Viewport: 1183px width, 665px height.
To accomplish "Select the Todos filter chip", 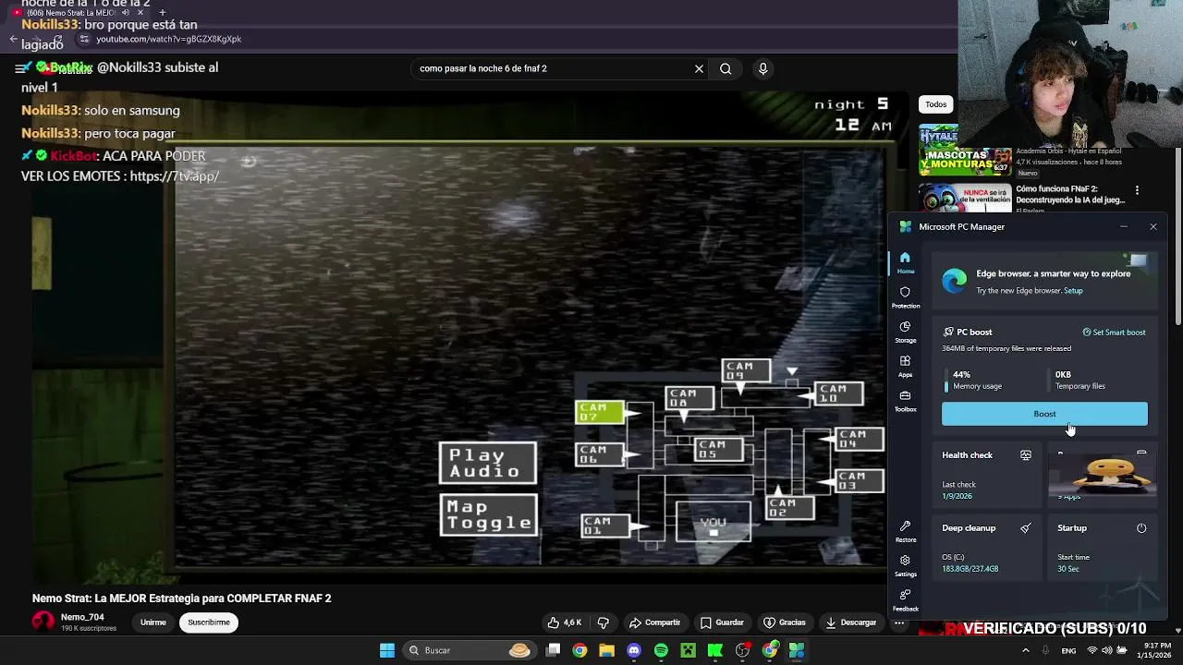I will [936, 104].
